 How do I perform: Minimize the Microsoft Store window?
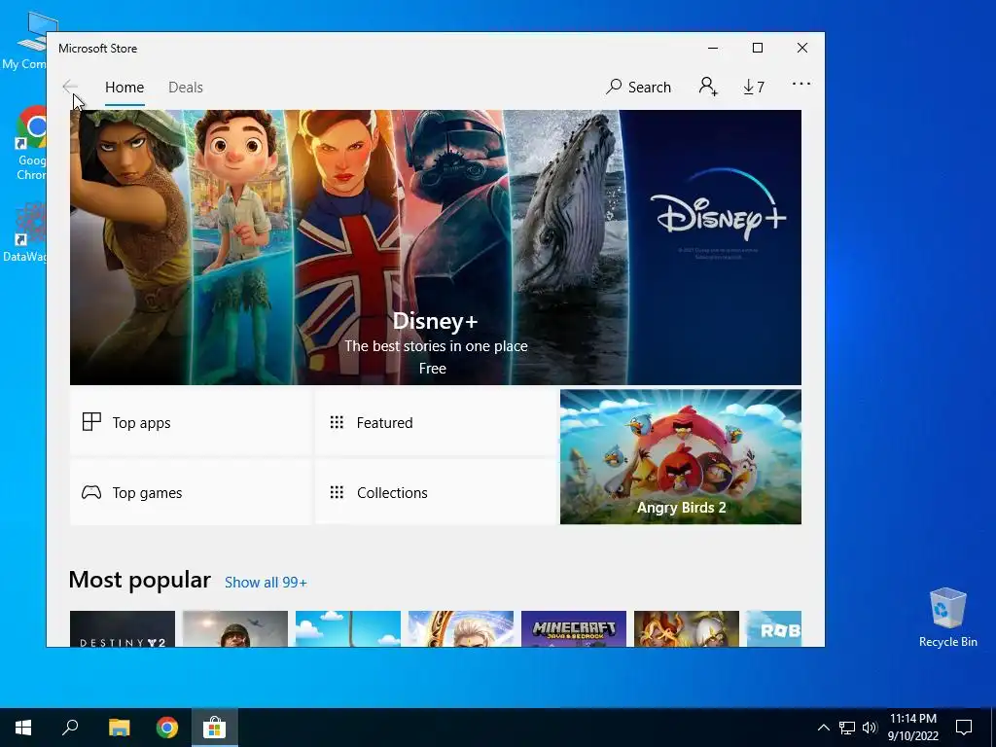[713, 48]
